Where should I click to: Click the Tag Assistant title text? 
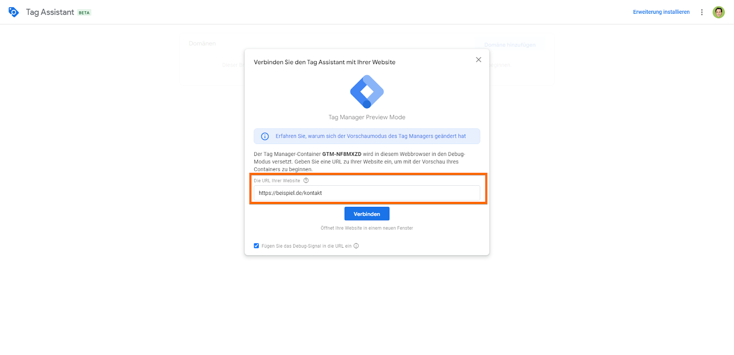tap(50, 12)
